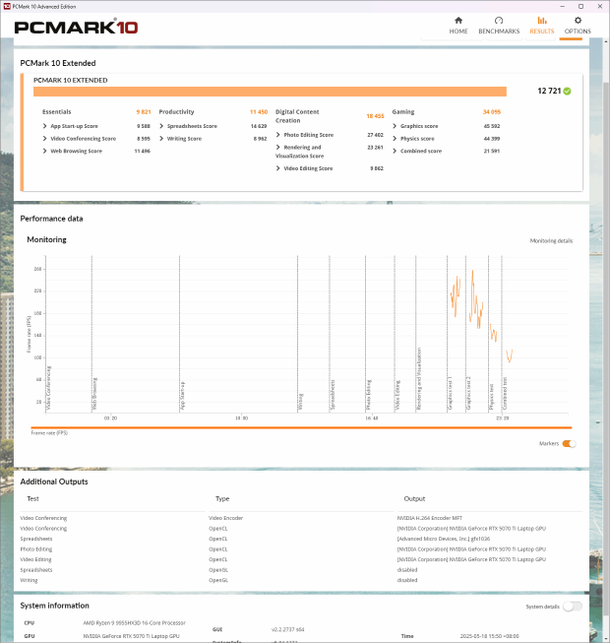Click the gfx1036 OpenCL output entry
Viewport: 610px width, 643px height.
(x=444, y=539)
